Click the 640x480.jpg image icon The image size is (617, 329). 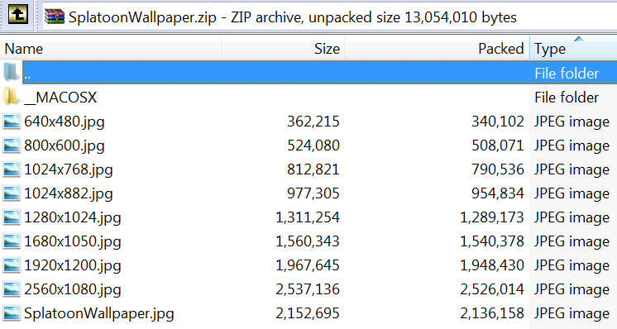coord(12,122)
